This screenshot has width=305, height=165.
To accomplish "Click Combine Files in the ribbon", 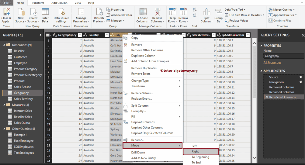I will pos(280,21).
